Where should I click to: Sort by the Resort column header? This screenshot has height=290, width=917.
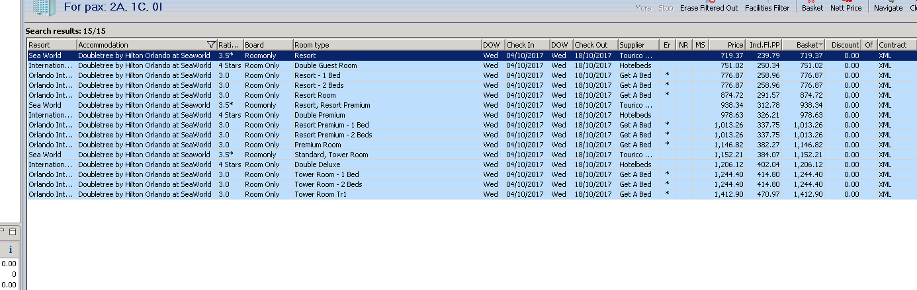click(52, 45)
